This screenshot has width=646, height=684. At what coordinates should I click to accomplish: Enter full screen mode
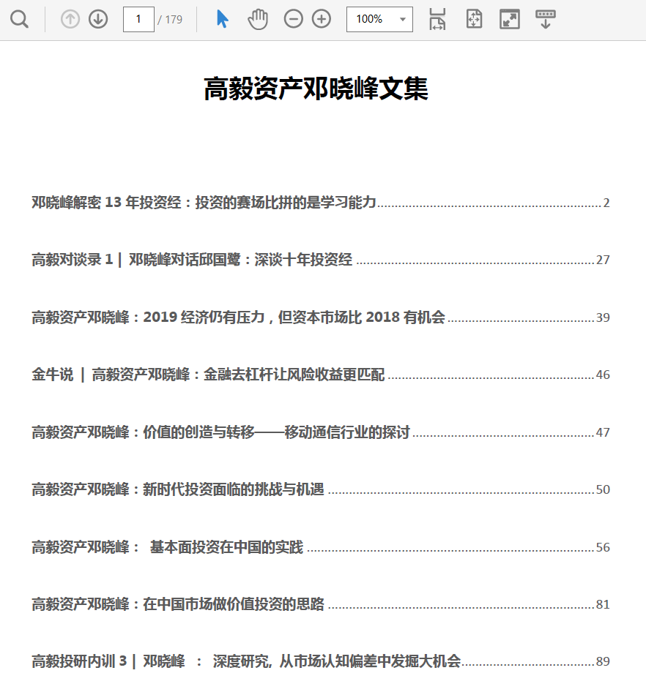[x=509, y=20]
